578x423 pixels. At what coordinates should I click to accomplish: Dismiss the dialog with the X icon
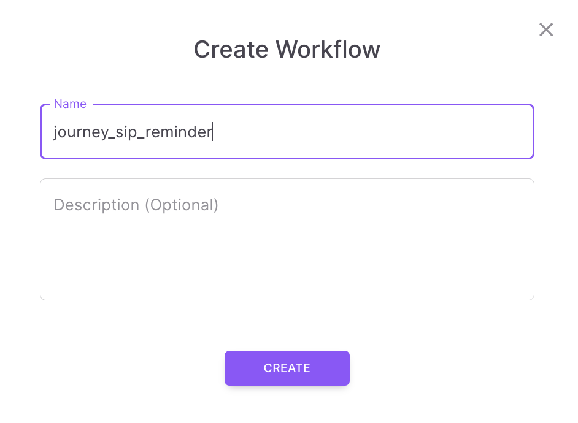(x=546, y=30)
